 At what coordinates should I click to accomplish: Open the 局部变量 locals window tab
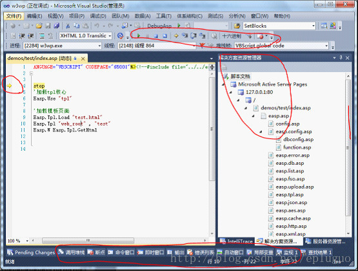[x=260, y=252]
